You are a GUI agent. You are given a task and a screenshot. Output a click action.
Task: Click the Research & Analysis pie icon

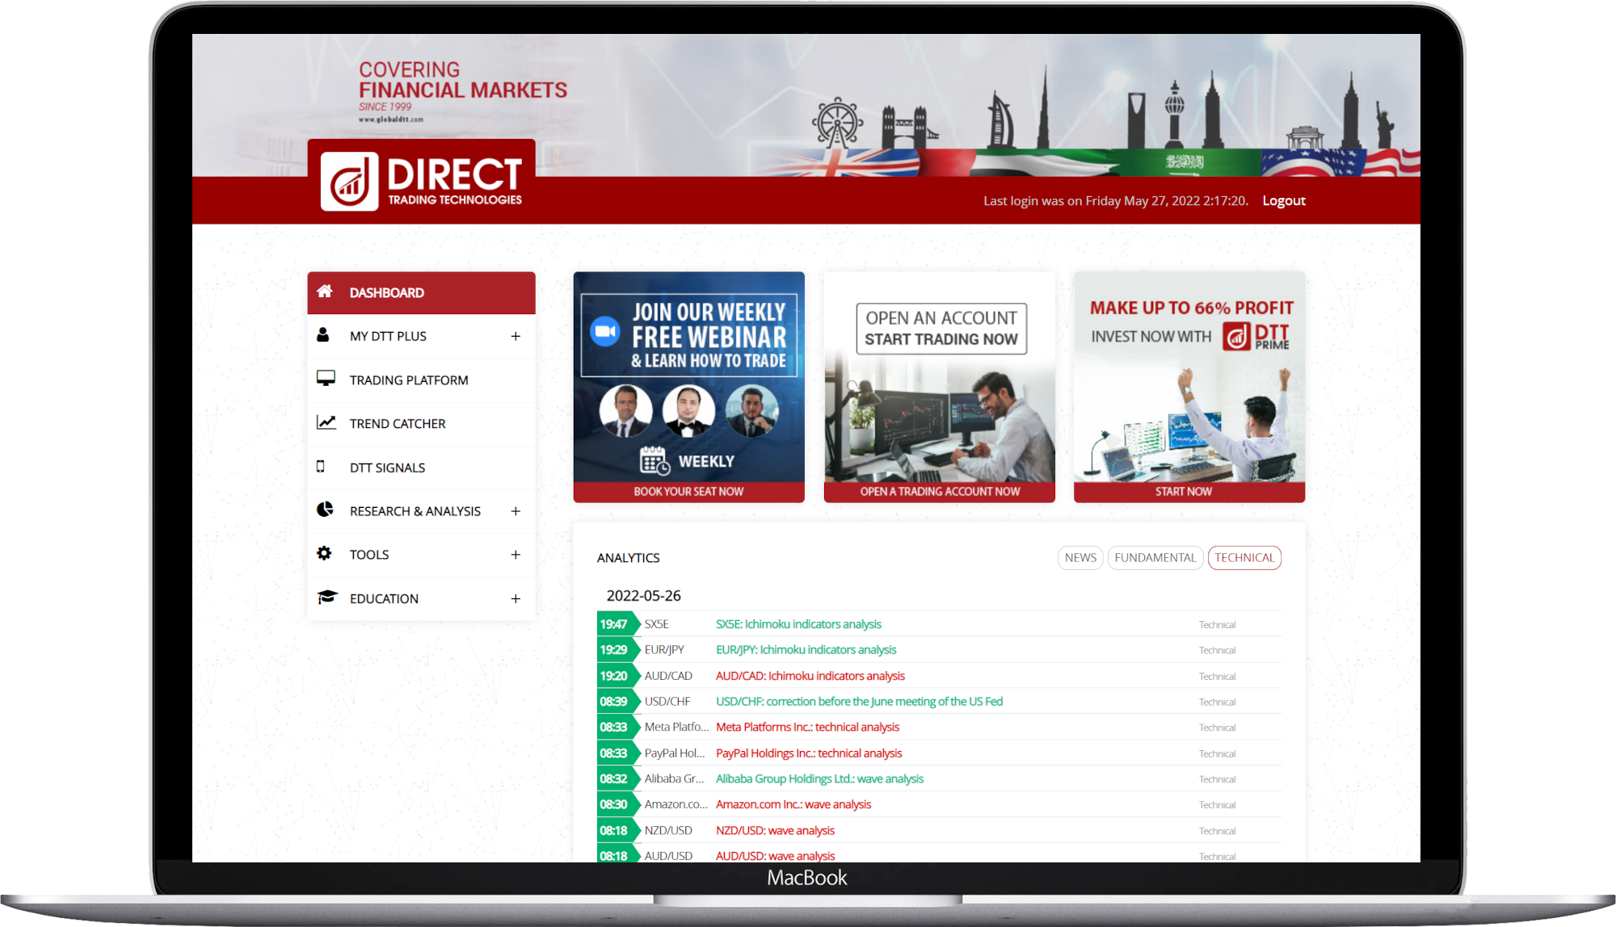tap(325, 510)
